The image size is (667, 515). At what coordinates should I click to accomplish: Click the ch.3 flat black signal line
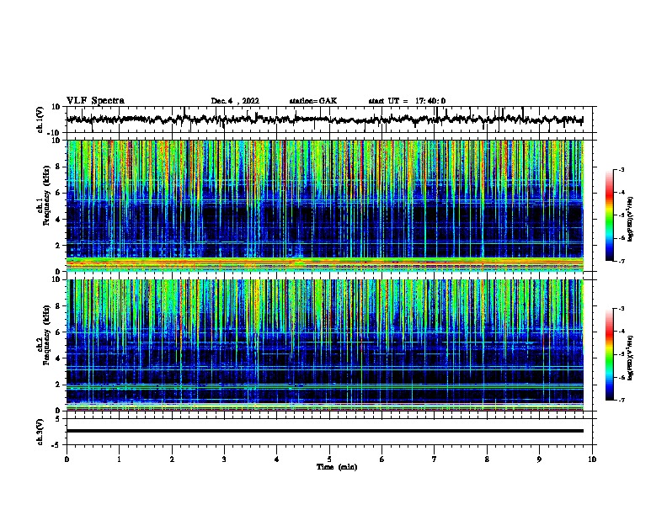click(325, 431)
